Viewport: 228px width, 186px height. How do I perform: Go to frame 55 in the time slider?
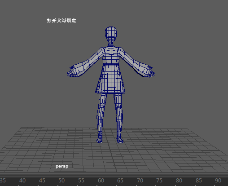click(x=81, y=181)
